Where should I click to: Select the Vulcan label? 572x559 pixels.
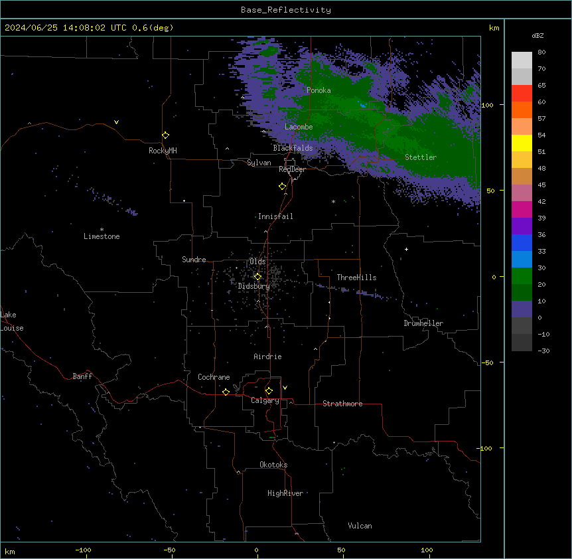360,526
